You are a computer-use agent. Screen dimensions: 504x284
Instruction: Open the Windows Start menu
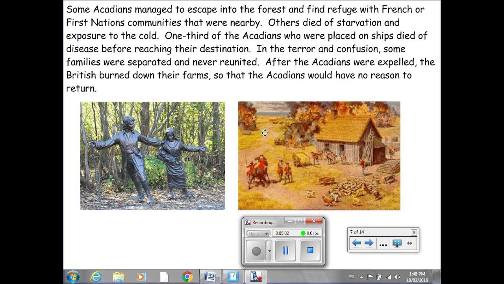73,277
